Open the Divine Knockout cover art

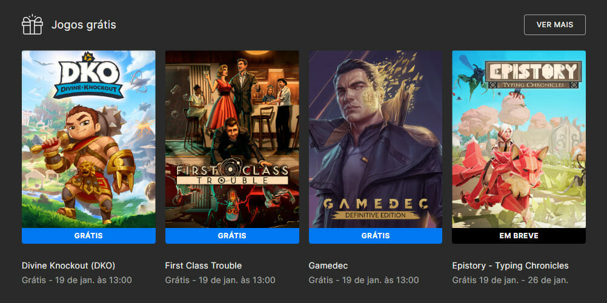point(88,139)
